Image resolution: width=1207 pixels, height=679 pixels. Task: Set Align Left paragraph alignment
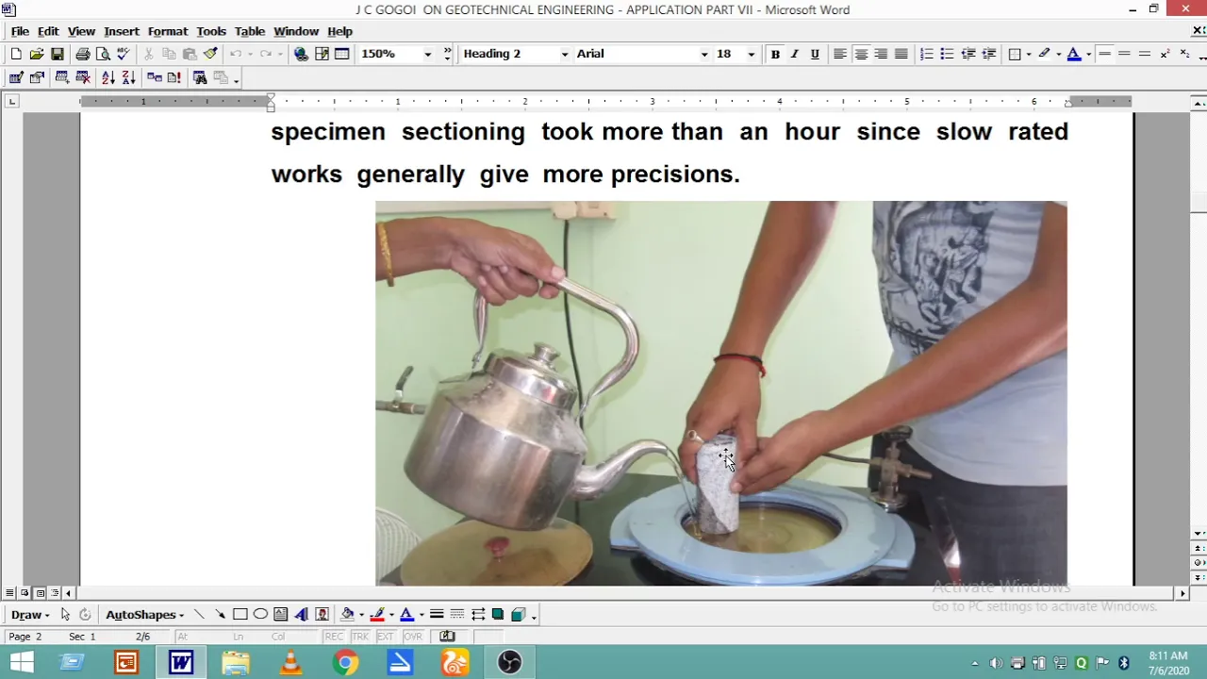839,54
